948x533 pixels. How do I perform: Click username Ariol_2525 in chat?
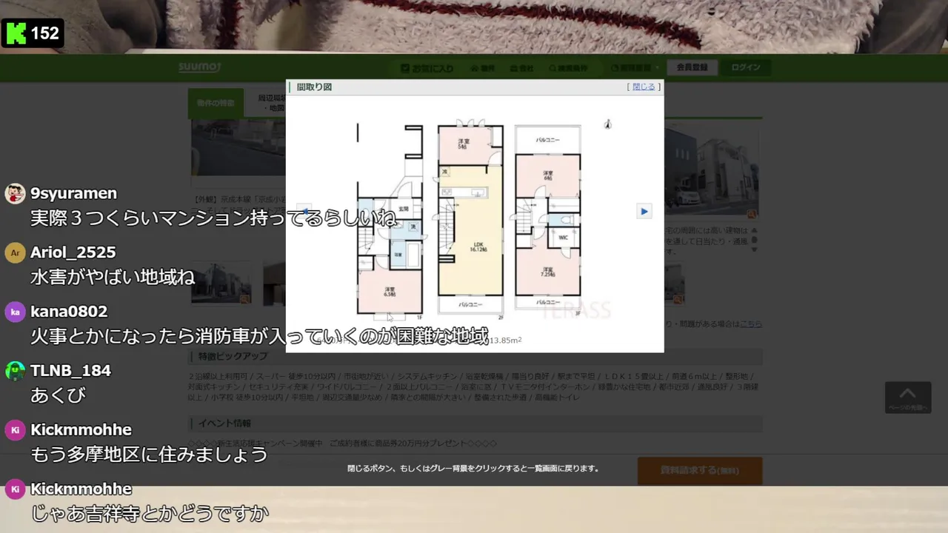73,252
